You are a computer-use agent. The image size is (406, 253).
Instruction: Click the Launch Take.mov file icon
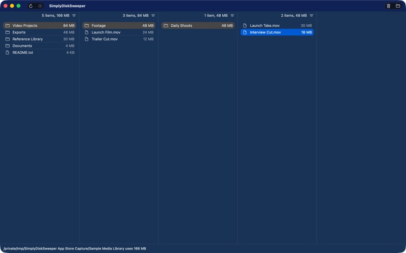245,26
